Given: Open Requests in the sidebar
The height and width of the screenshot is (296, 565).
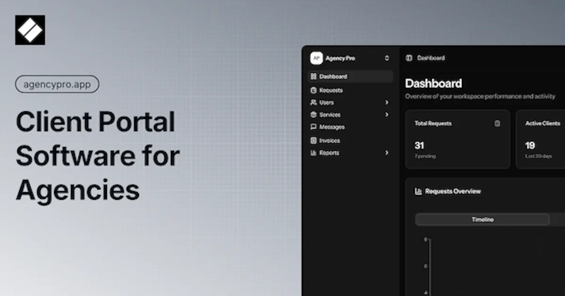Looking at the screenshot, I should [x=351, y=90].
